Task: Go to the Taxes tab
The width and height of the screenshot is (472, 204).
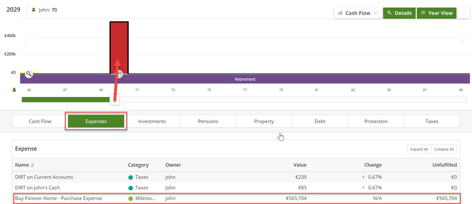Action: [x=431, y=121]
